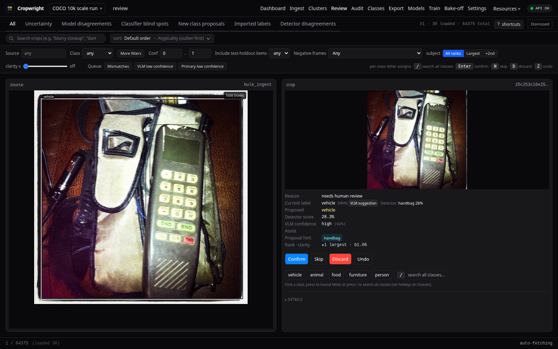Image resolution: width=558 pixels, height=349 pixels.
Task: Open the Ingest page
Action: tap(297, 8)
